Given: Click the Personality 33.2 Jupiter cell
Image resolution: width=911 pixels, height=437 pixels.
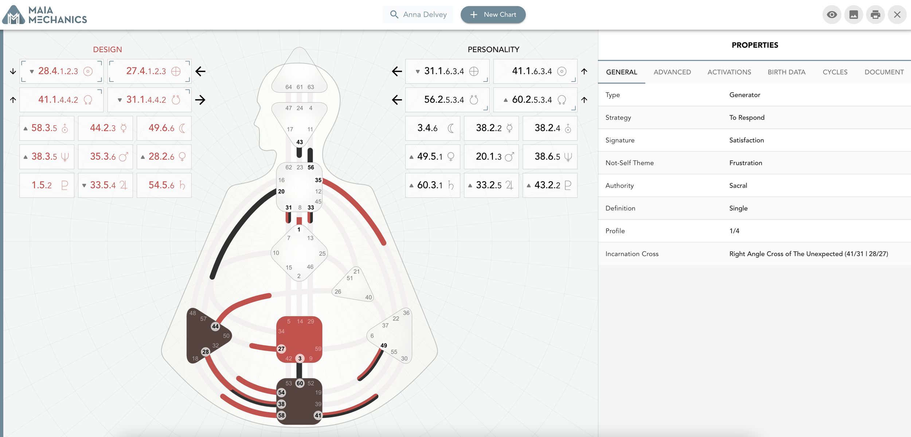Looking at the screenshot, I should click(x=492, y=185).
